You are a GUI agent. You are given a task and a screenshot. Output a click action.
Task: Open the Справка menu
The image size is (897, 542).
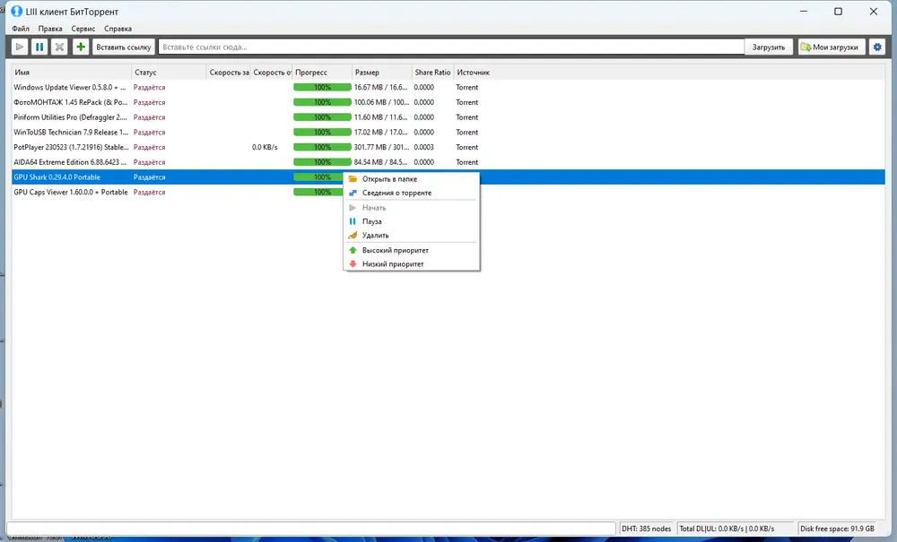tap(118, 29)
